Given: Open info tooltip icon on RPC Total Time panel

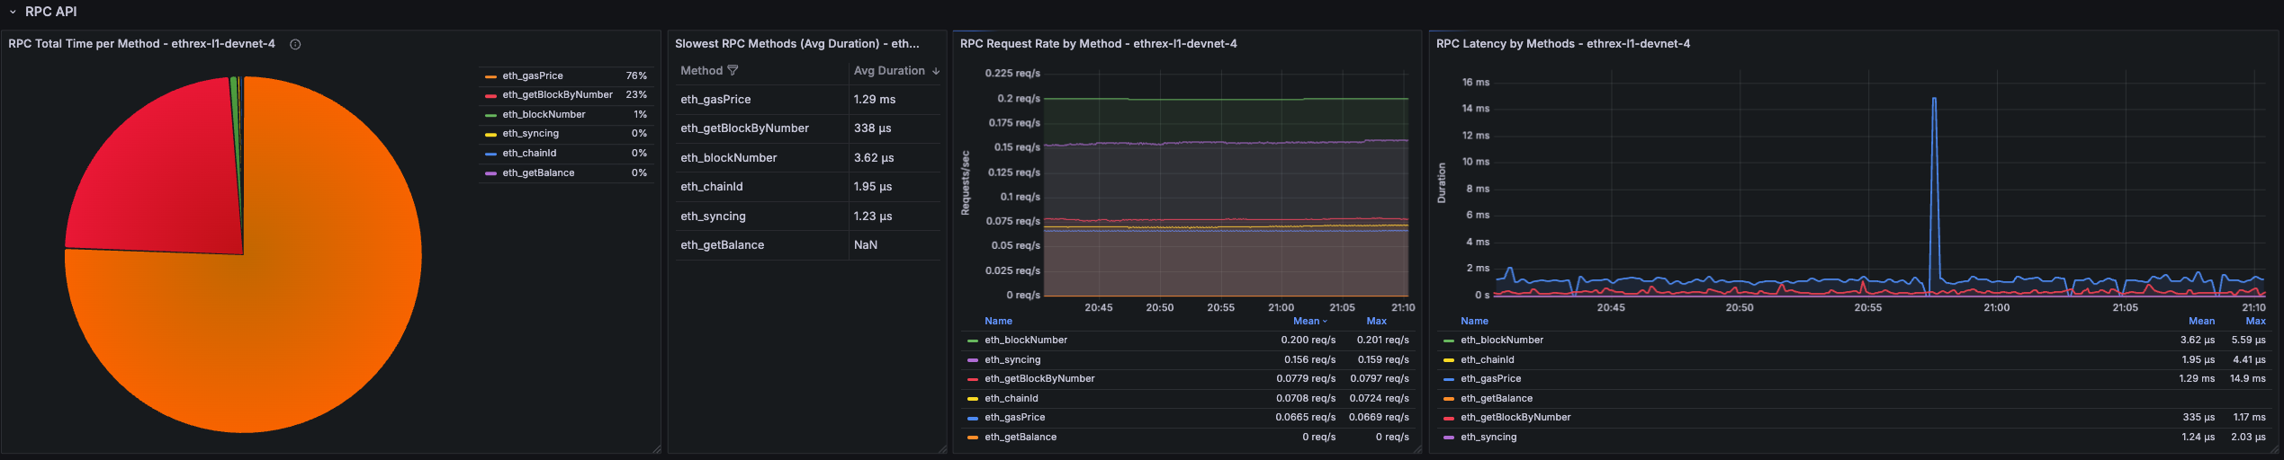Looking at the screenshot, I should 295,44.
